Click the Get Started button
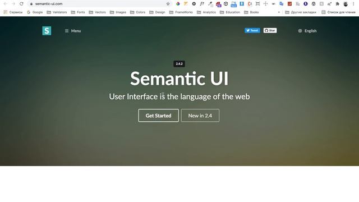 pos(158,116)
